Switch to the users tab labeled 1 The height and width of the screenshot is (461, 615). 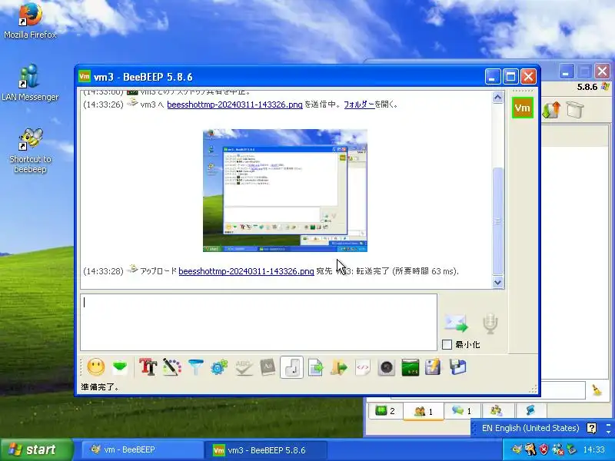pos(424,411)
